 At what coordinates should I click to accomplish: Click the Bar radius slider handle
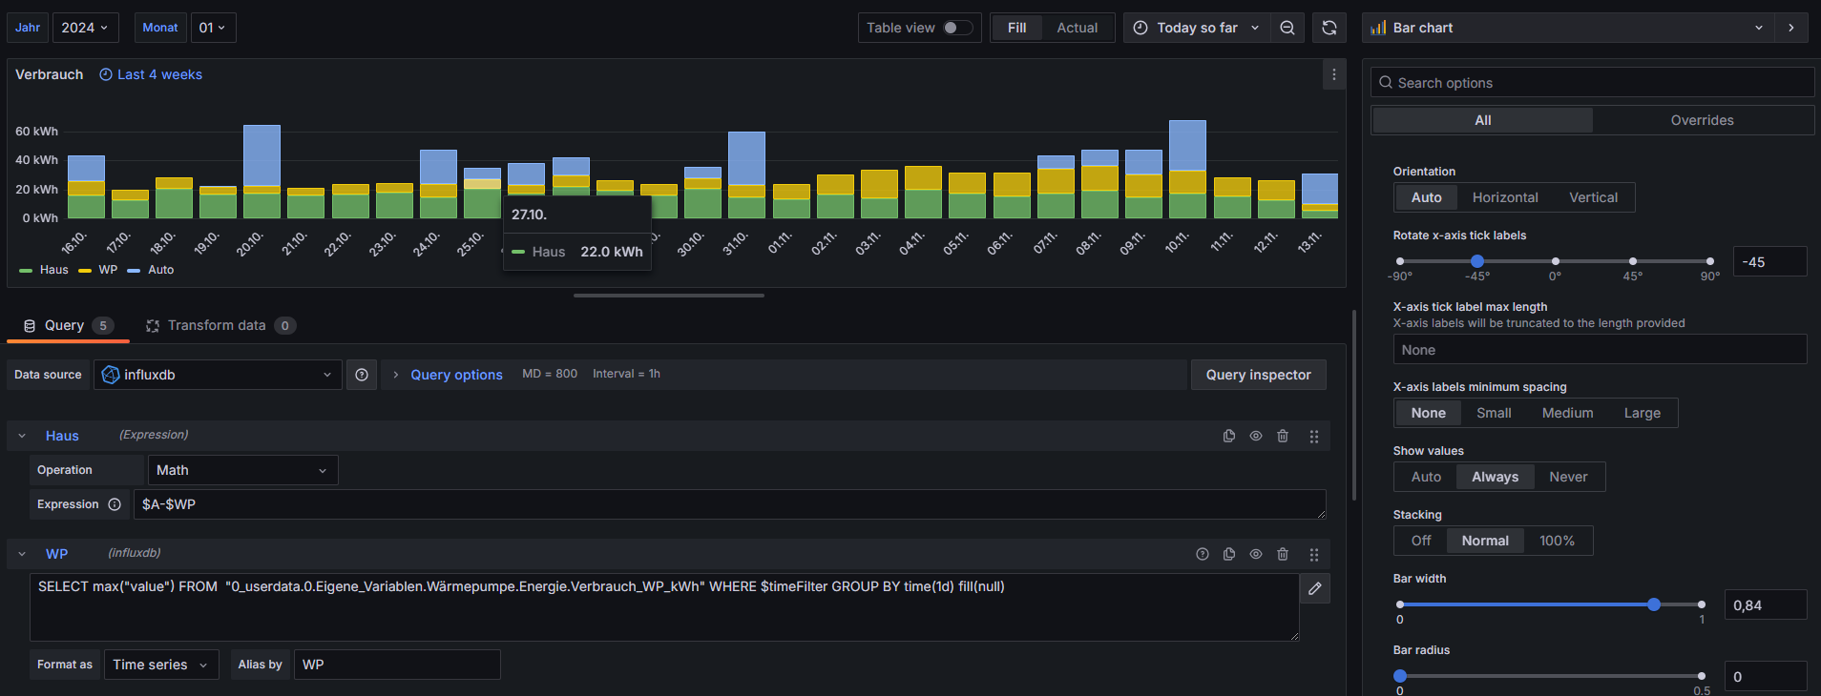click(x=1400, y=676)
